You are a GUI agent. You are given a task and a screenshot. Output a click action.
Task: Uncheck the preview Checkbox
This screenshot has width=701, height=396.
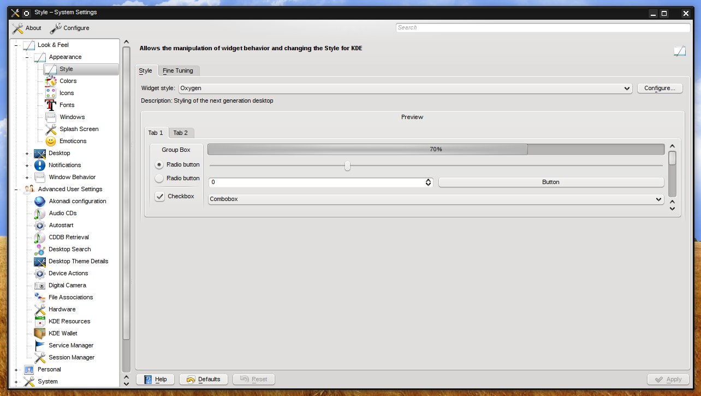coord(160,197)
